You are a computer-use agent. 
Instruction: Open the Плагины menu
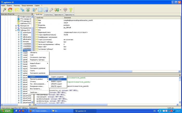pyautogui.click(x=17, y=5)
